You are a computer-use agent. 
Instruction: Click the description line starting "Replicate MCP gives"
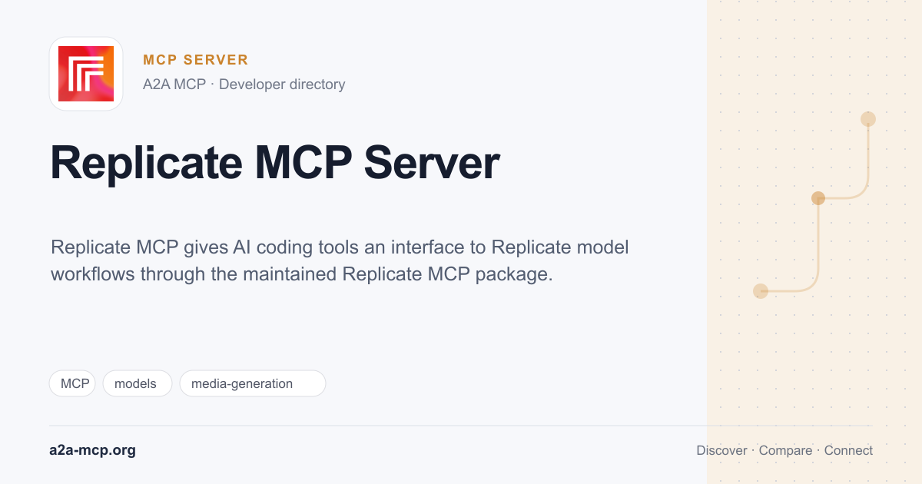(x=340, y=247)
